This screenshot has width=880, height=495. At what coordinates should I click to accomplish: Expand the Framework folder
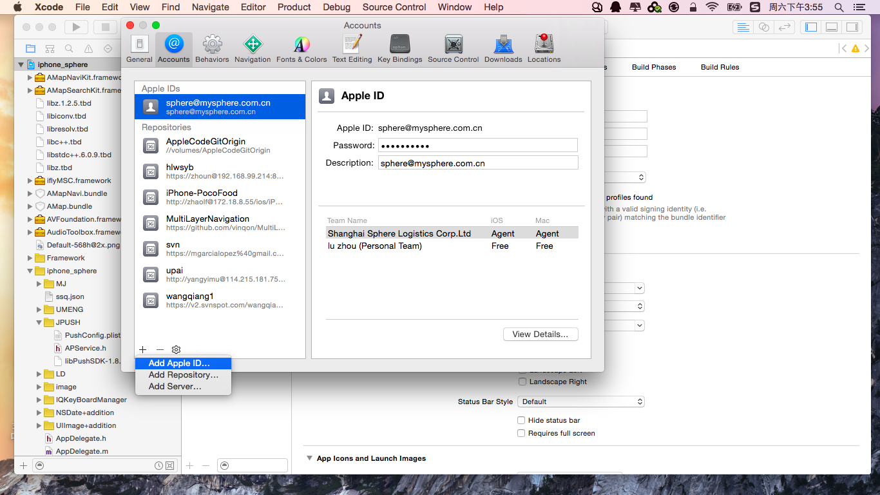coord(30,258)
